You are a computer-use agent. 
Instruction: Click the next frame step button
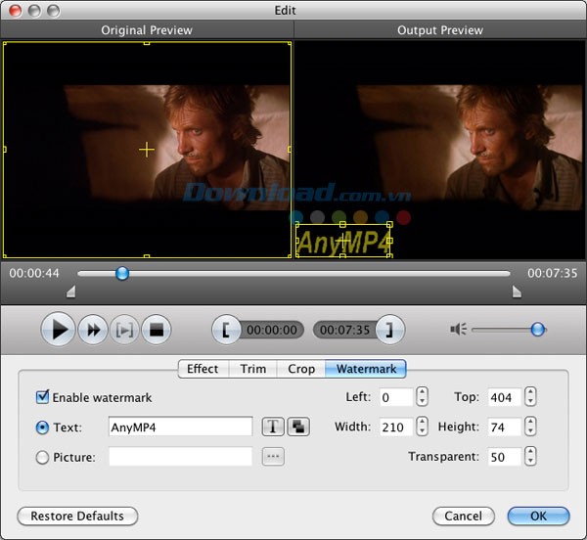(x=124, y=330)
